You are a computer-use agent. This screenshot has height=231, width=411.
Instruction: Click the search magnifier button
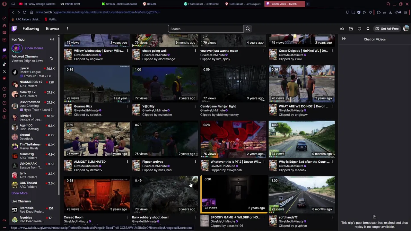pyautogui.click(x=248, y=29)
